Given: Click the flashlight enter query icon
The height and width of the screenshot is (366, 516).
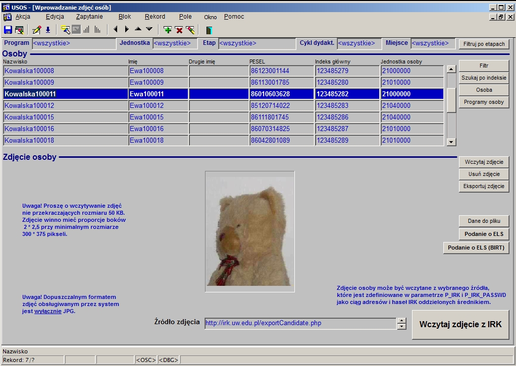Looking at the screenshot, I should tap(65, 30).
